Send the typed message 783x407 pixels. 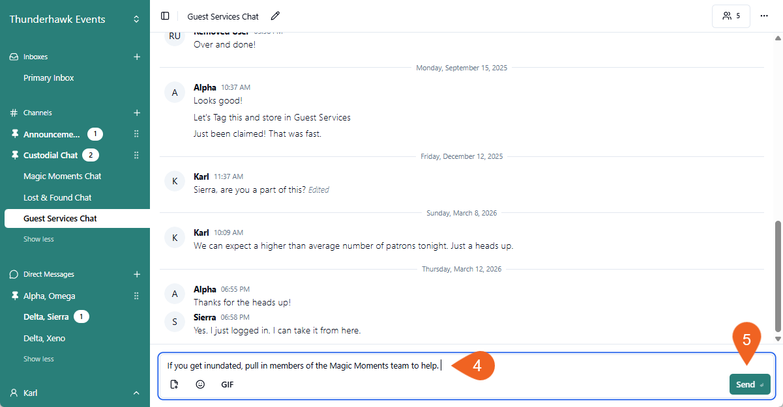coord(749,384)
